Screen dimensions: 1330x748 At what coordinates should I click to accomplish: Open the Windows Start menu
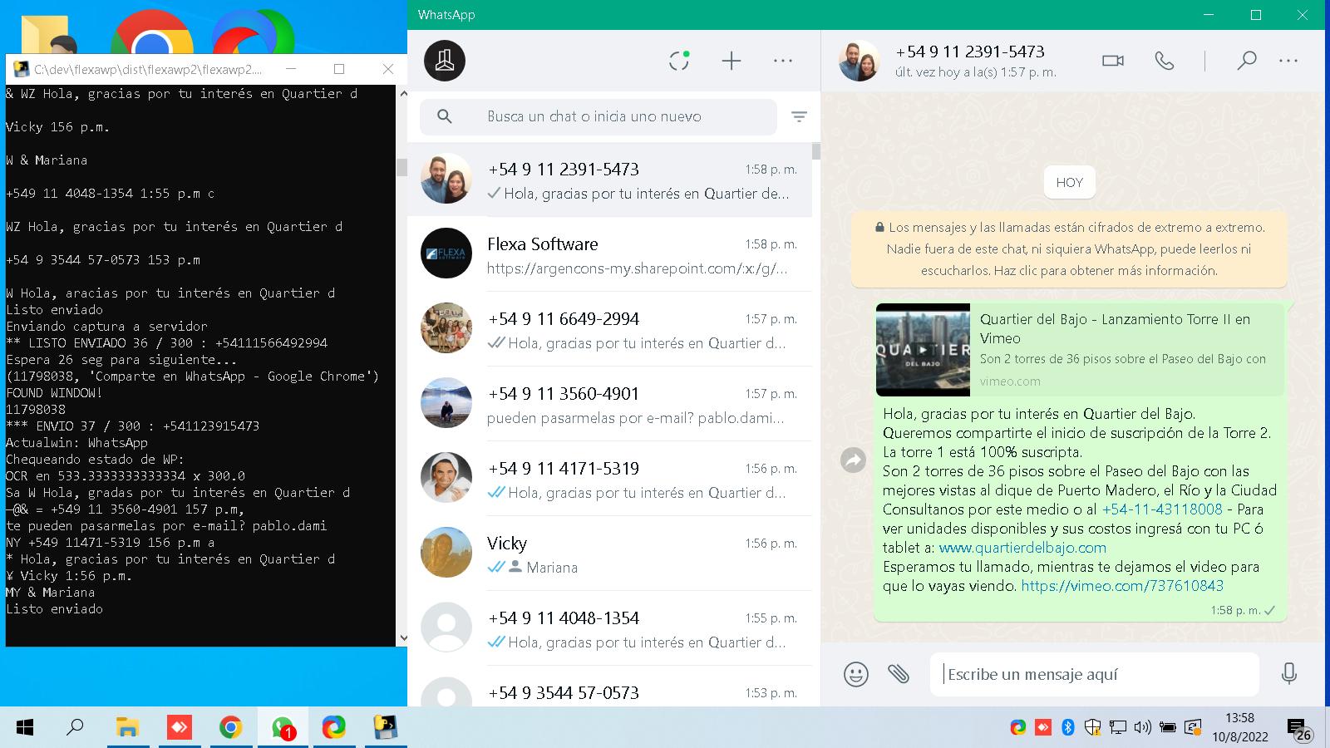[25, 728]
